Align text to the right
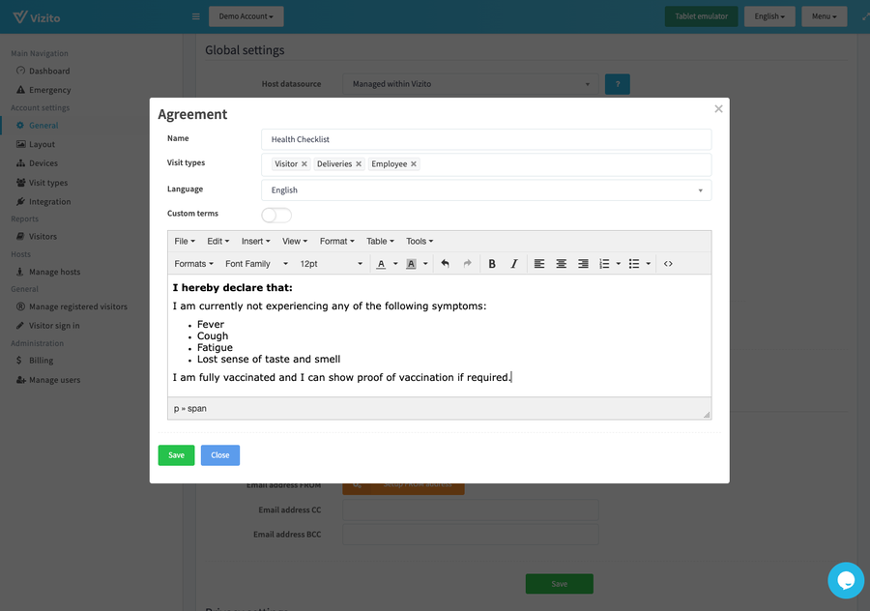 point(583,264)
